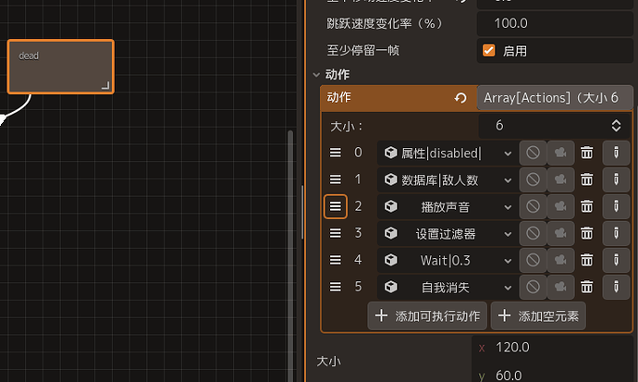Click the cube resource icon of 设置过滤器
638x382 pixels.
click(x=390, y=233)
